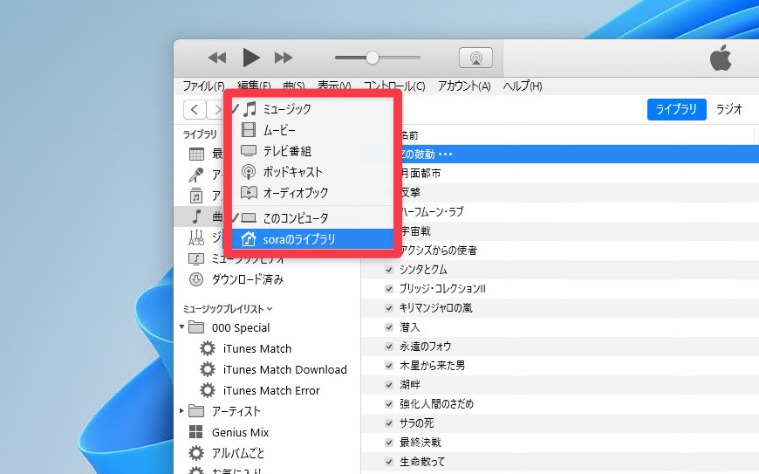
Task: Open the iTunes Match Error playlist
Action: tap(271, 390)
